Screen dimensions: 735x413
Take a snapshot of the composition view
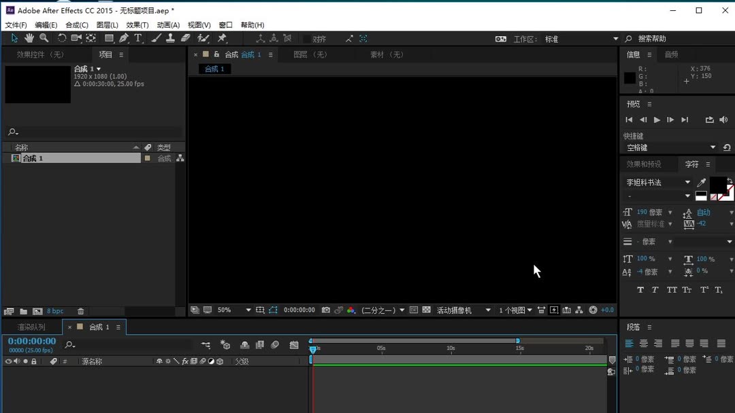(325, 310)
